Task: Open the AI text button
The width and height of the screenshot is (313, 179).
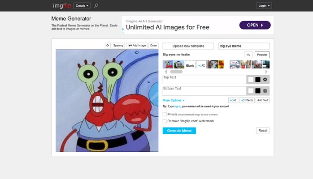Action: [233, 100]
